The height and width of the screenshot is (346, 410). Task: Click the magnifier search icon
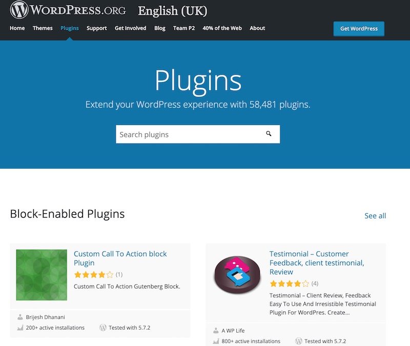269,134
